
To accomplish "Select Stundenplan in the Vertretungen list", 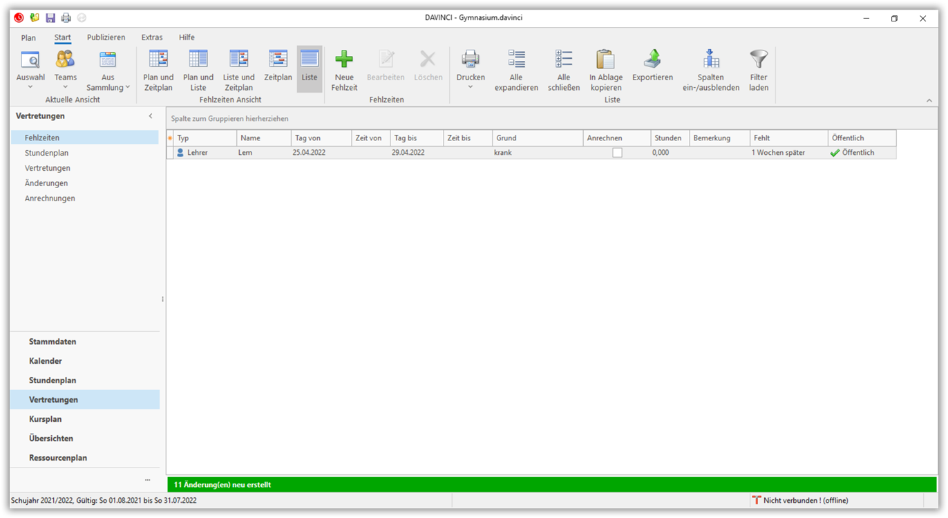I will coord(46,153).
